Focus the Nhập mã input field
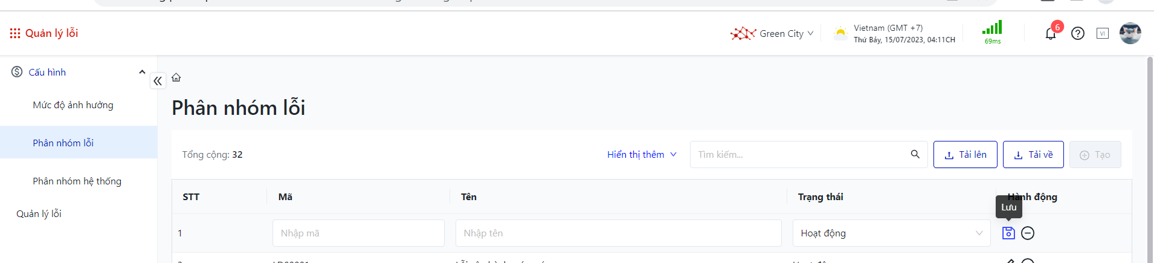1154x263 pixels. click(358, 233)
